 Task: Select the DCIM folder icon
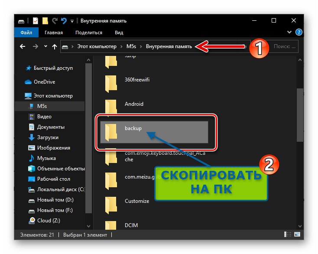tap(111, 225)
